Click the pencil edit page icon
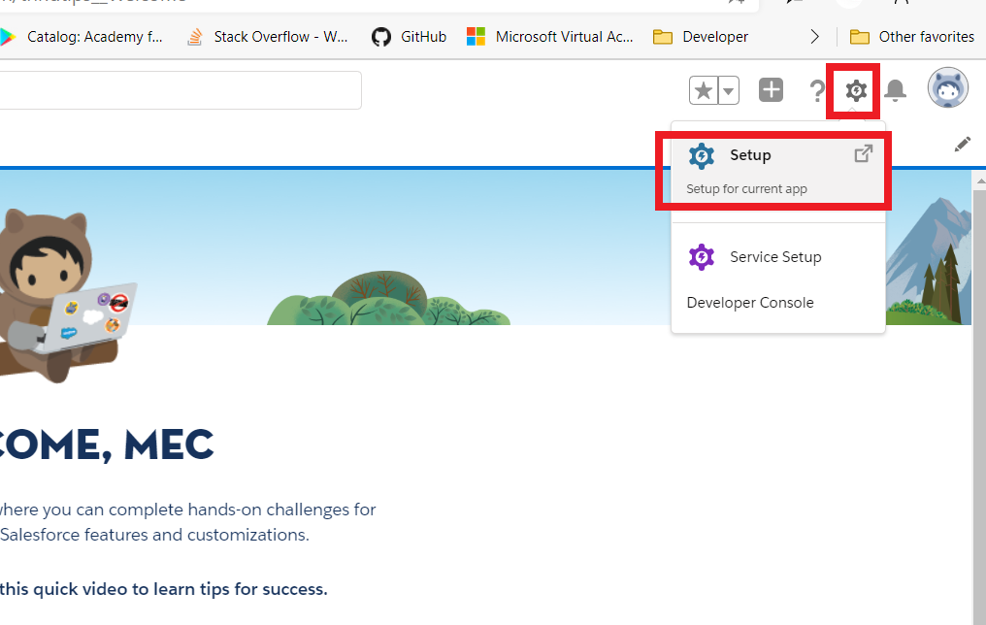 tap(962, 144)
